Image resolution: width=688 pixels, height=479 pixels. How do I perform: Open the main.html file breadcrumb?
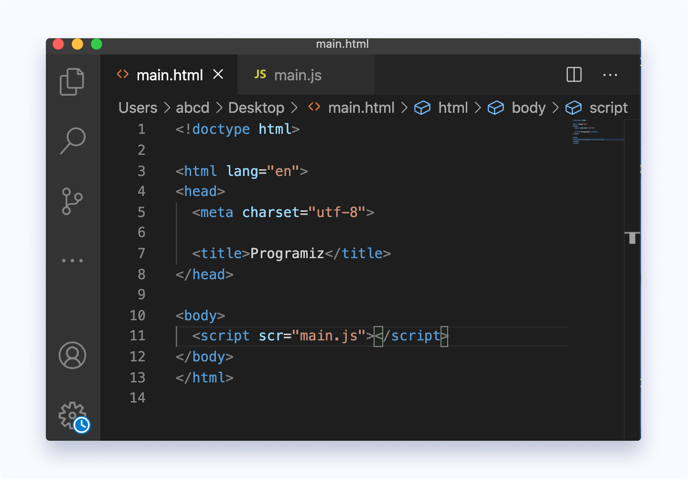coord(361,108)
